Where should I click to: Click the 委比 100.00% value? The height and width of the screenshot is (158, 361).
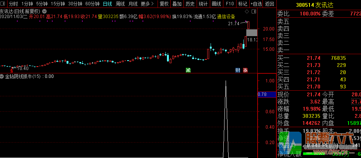pyautogui.click(x=310, y=14)
